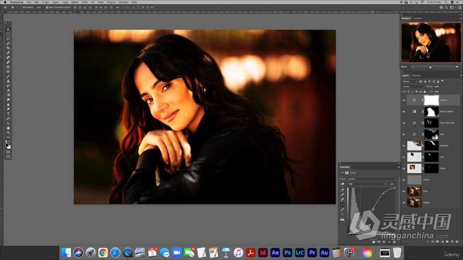Select the Lasso tool
This screenshot has height=260, width=463.
(8, 39)
